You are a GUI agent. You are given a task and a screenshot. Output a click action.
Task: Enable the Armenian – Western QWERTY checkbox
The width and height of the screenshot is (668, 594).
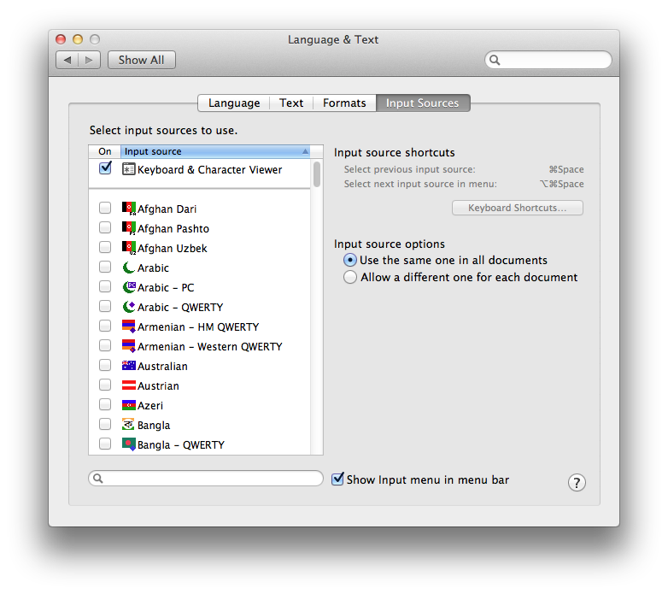coord(105,345)
